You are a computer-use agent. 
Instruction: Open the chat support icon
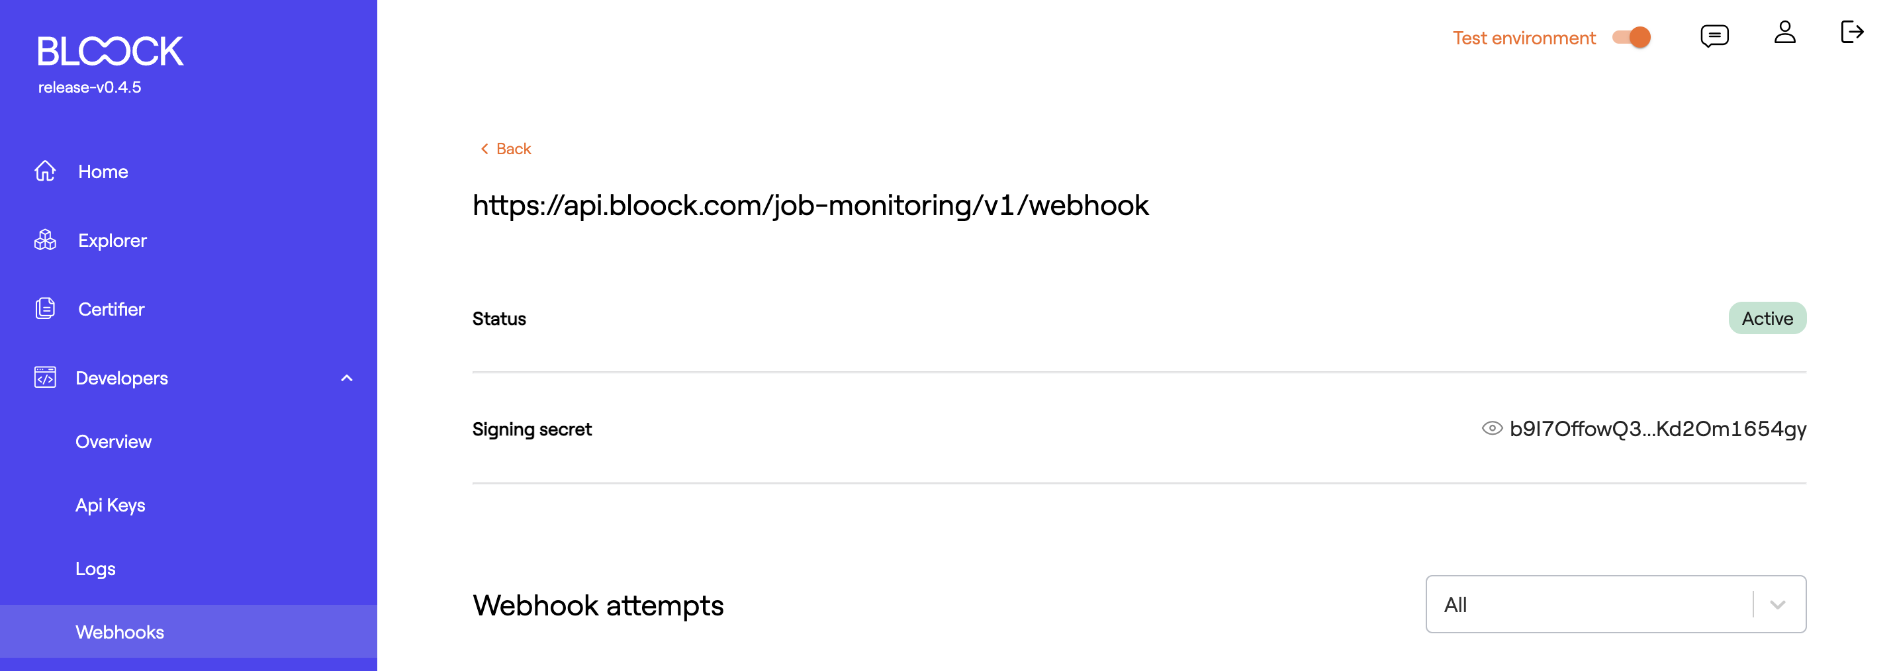point(1714,34)
